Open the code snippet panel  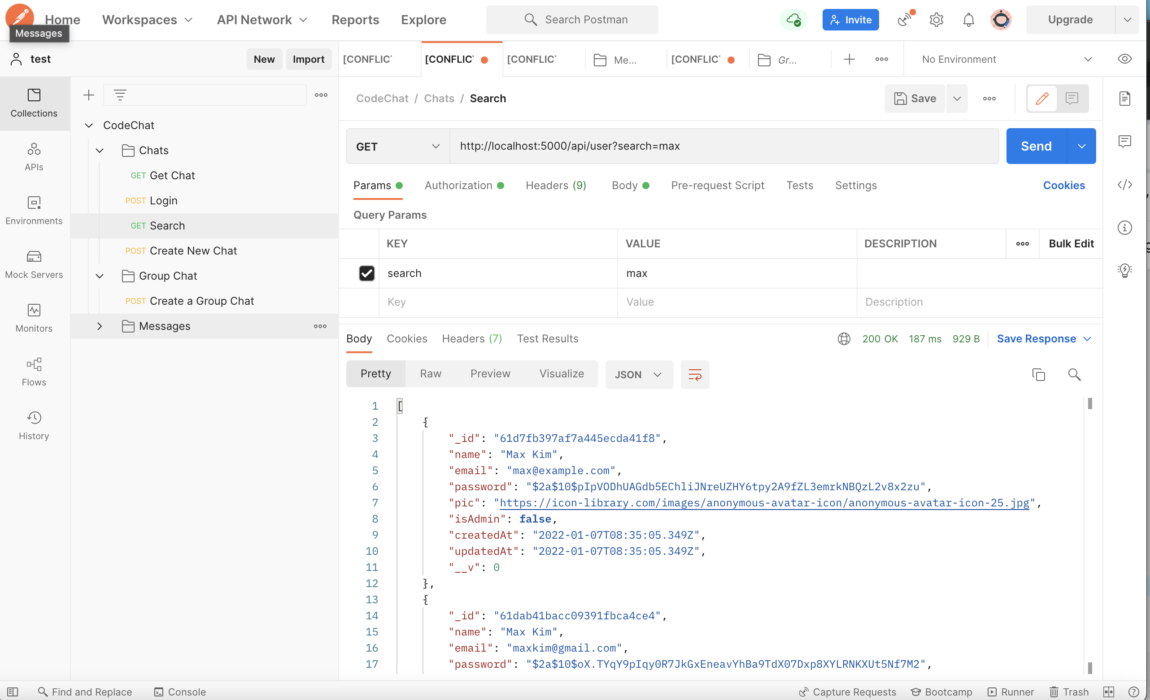1125,185
